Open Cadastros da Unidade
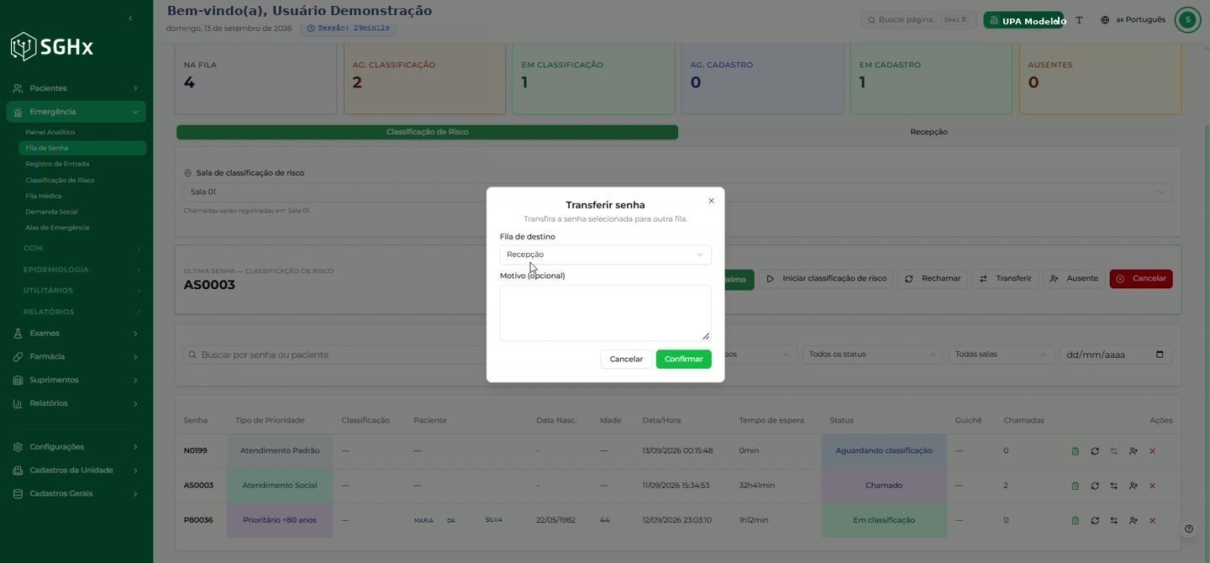Image resolution: width=1210 pixels, height=563 pixels. (76, 471)
